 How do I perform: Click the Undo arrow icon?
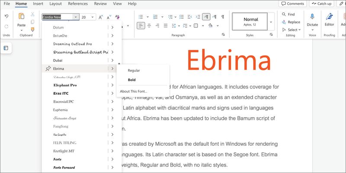click(x=6, y=16)
